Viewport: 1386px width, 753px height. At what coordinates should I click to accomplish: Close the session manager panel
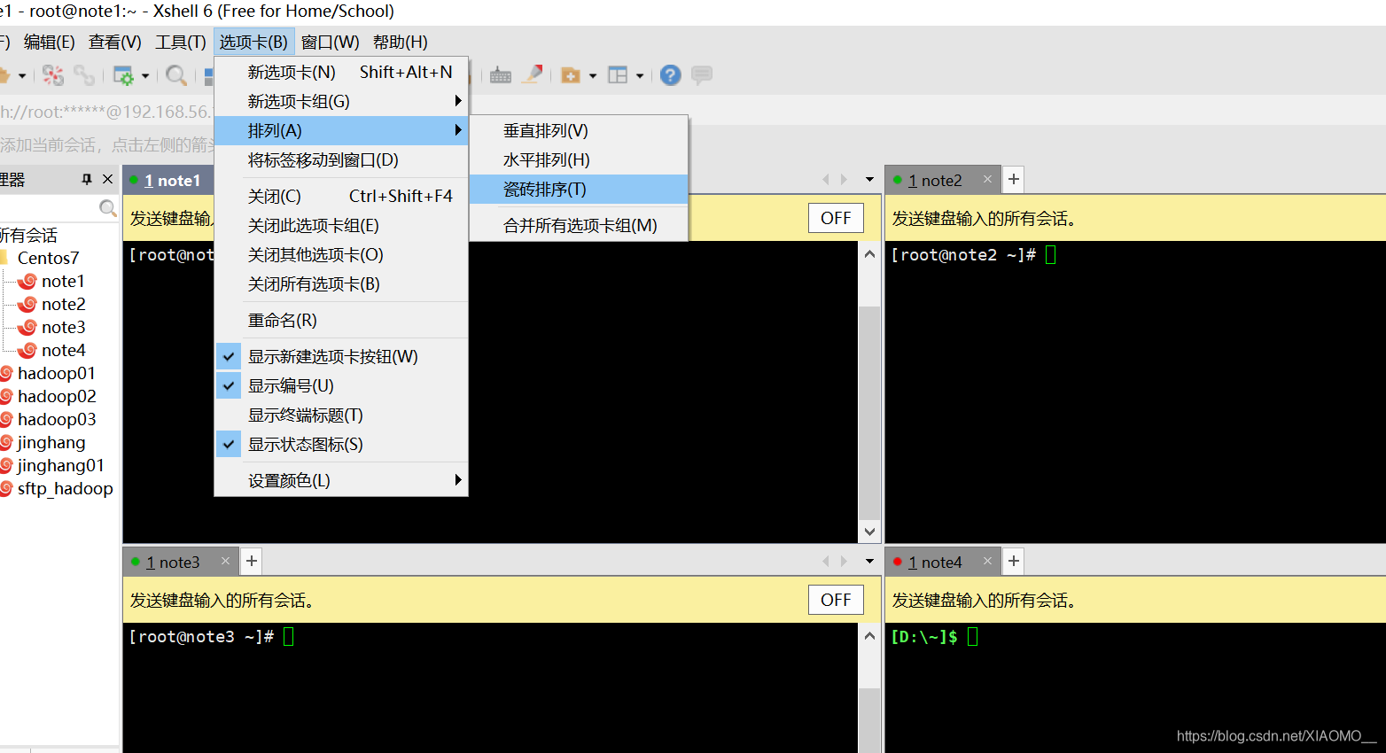point(108,179)
